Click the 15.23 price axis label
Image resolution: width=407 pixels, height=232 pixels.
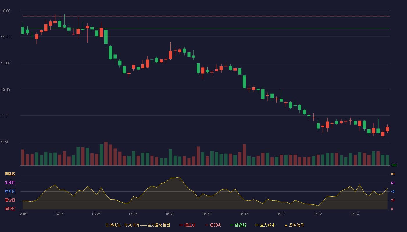[x=6, y=37]
